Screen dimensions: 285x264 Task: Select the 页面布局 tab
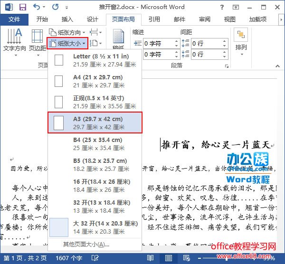tap(123, 19)
